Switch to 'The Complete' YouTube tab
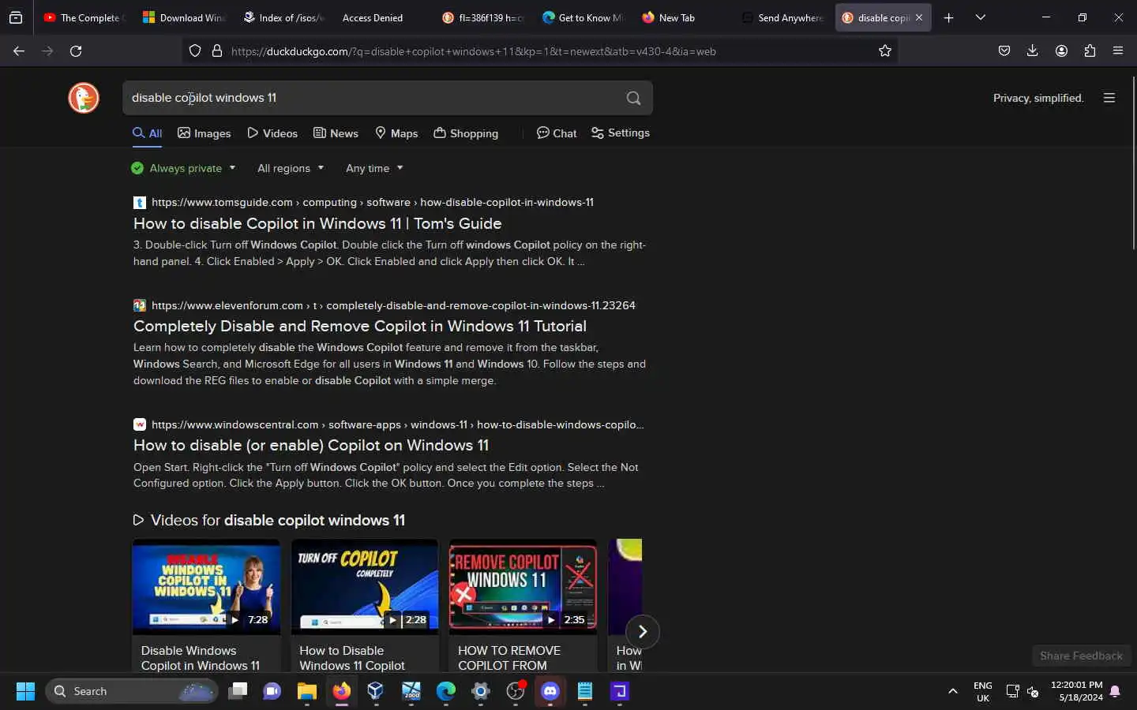This screenshot has width=1137, height=710. tap(84, 17)
